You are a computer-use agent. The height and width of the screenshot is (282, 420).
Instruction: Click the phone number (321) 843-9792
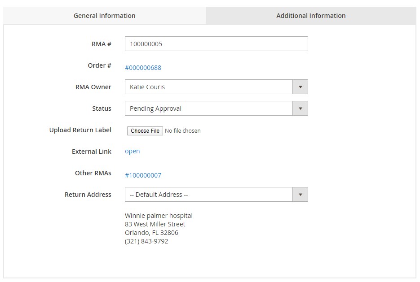pyautogui.click(x=146, y=241)
